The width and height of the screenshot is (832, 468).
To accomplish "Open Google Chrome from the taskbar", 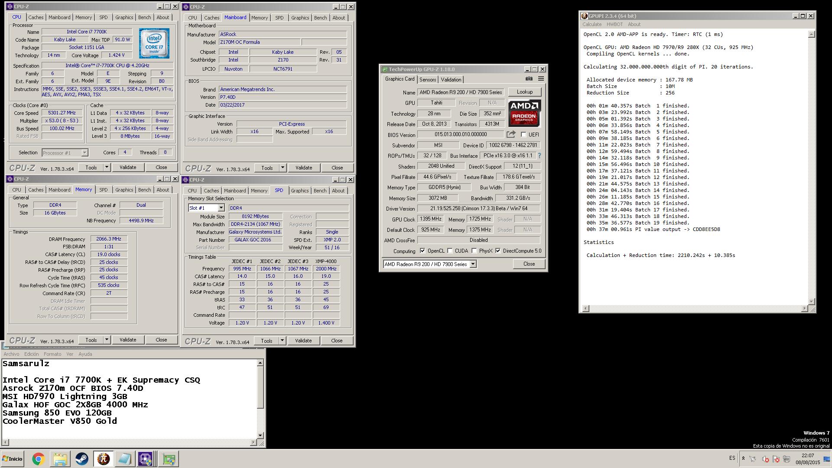I will coord(38,459).
